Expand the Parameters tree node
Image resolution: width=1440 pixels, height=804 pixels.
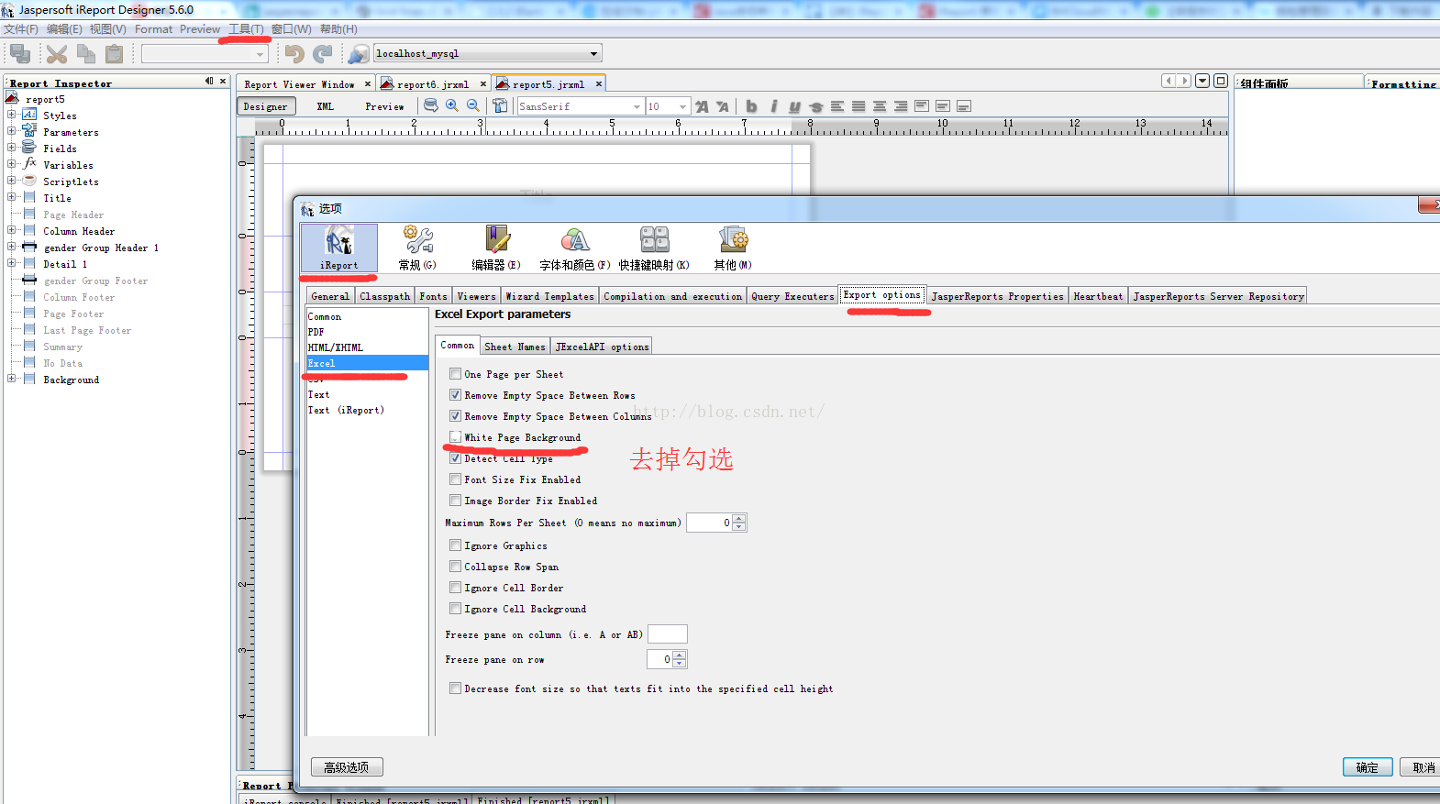pyautogui.click(x=11, y=131)
